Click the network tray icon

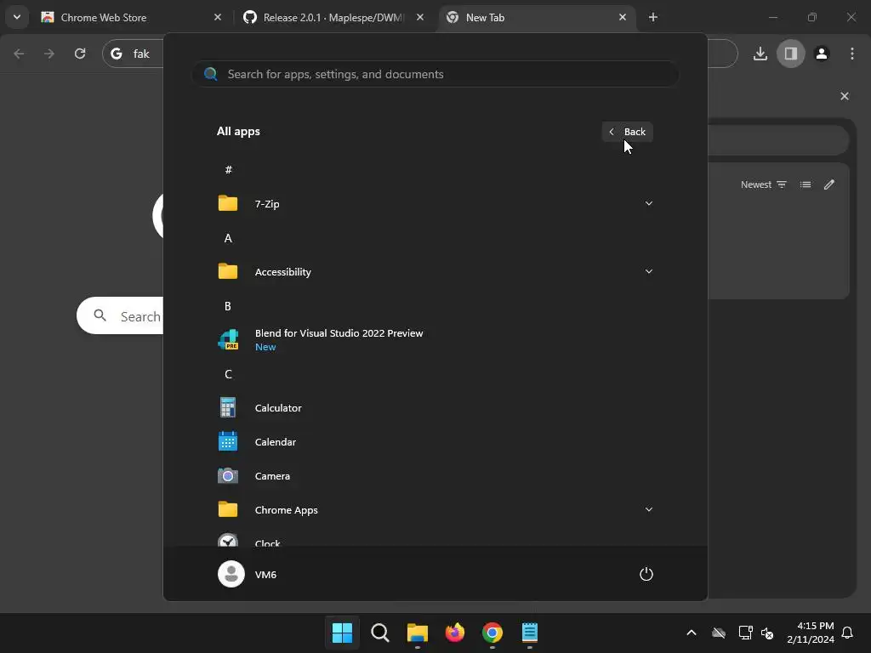[x=745, y=633]
